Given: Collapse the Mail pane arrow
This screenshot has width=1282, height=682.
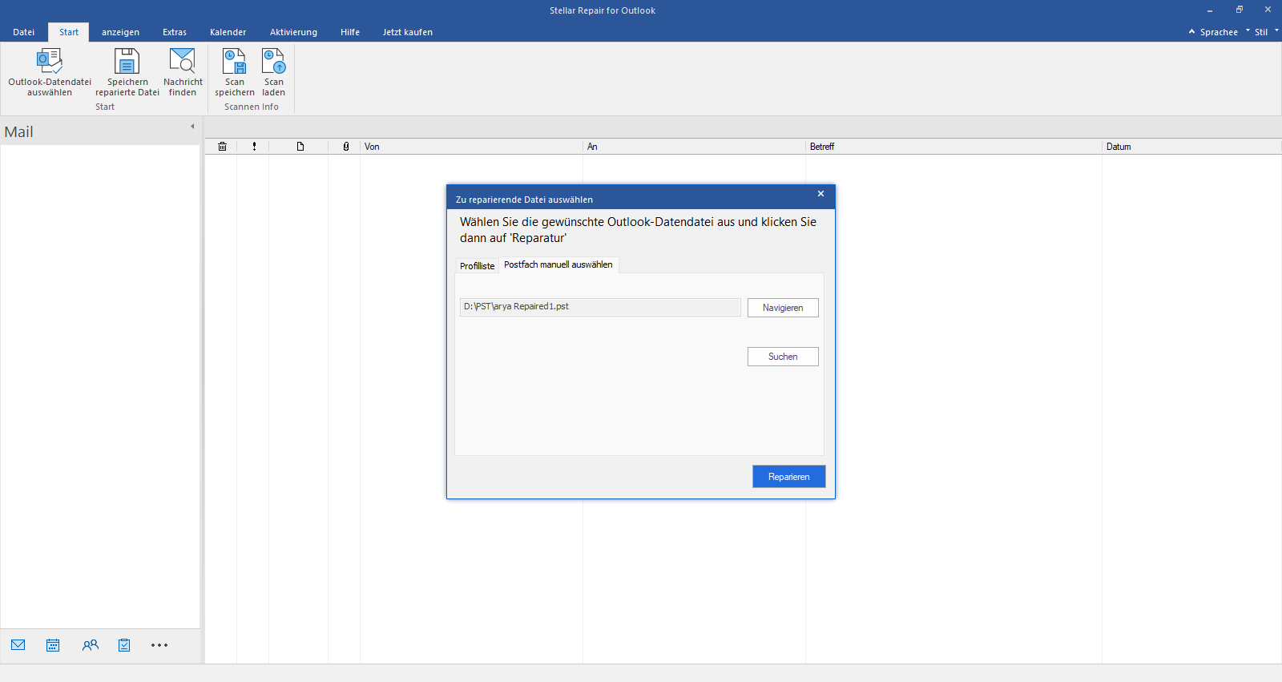Looking at the screenshot, I should 192,127.
